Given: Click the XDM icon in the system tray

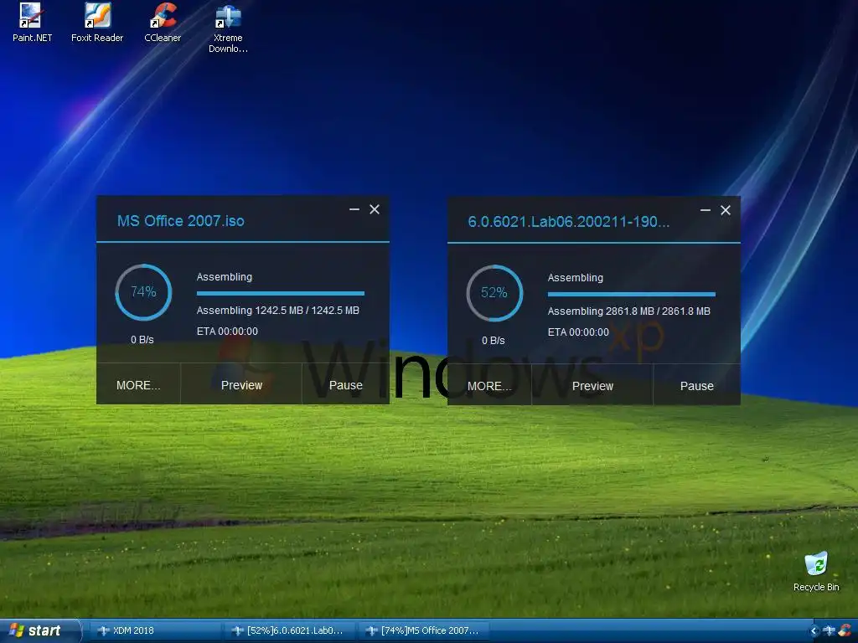Looking at the screenshot, I should 830,630.
